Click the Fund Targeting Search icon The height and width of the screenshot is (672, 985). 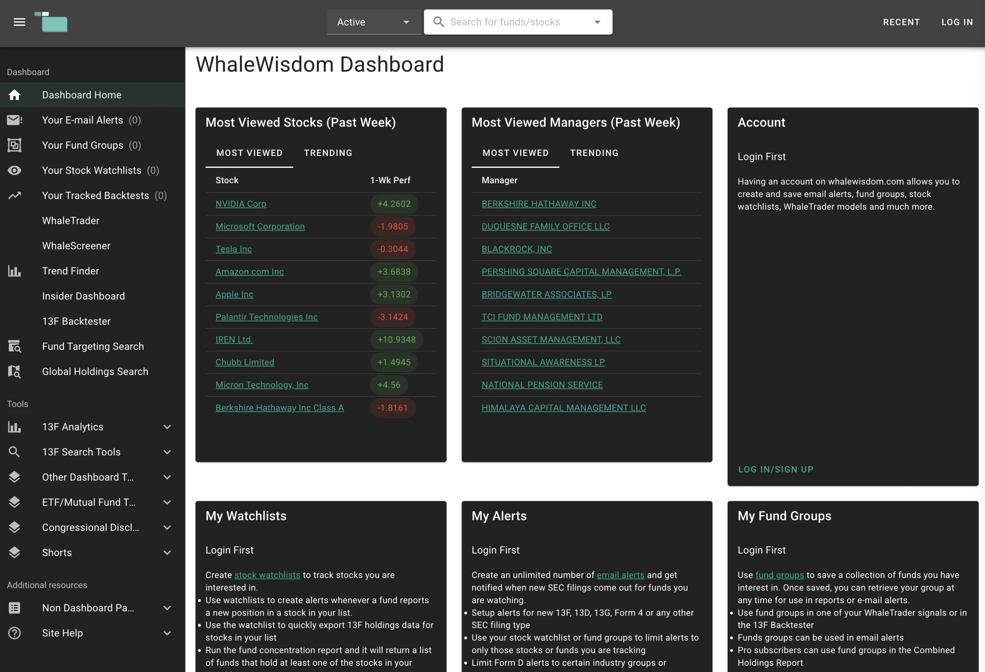pos(14,346)
